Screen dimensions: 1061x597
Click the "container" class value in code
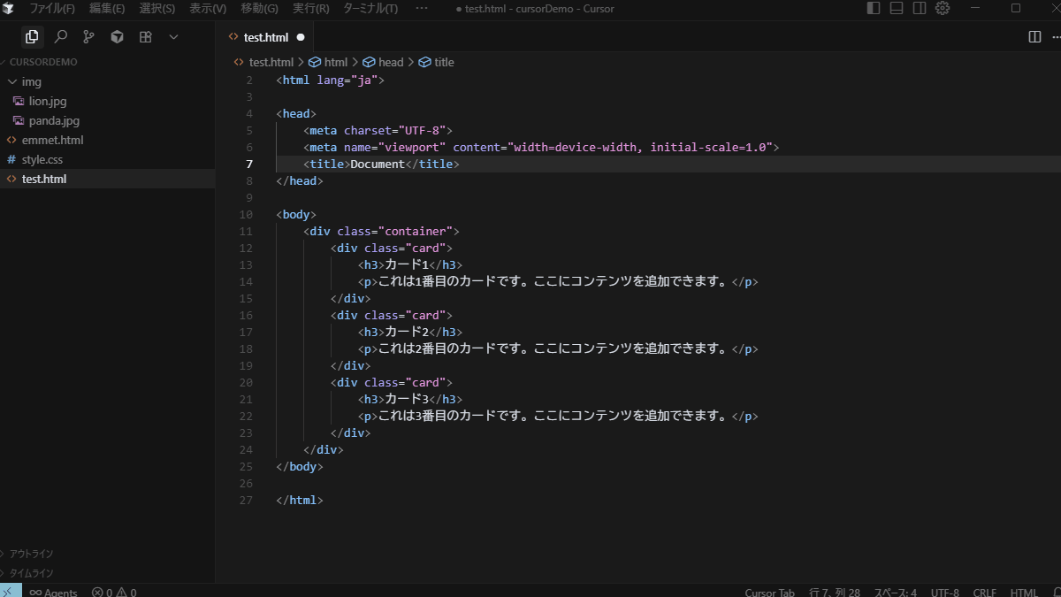click(x=415, y=232)
